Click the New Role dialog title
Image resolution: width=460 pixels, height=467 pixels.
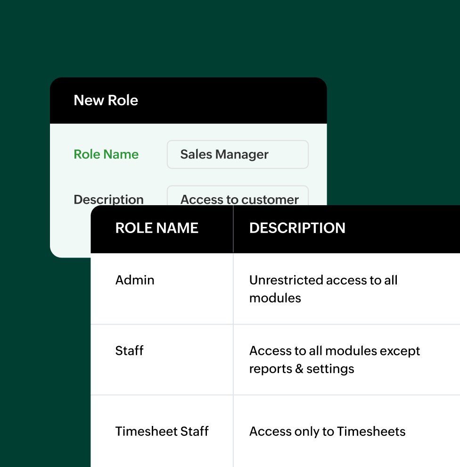click(106, 100)
